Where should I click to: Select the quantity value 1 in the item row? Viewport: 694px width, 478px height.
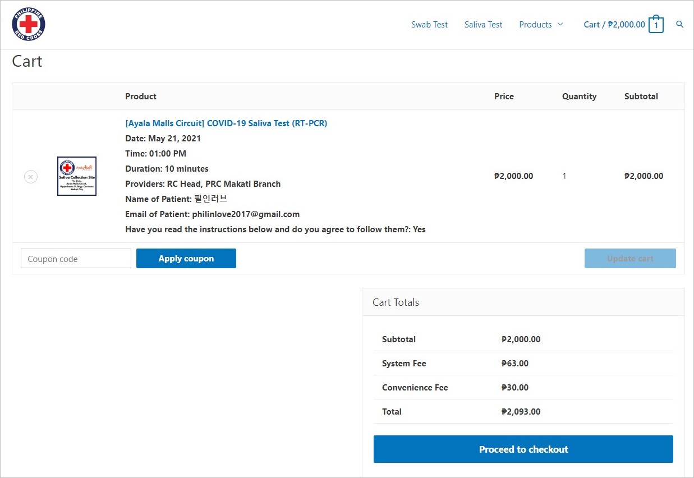pyautogui.click(x=564, y=176)
